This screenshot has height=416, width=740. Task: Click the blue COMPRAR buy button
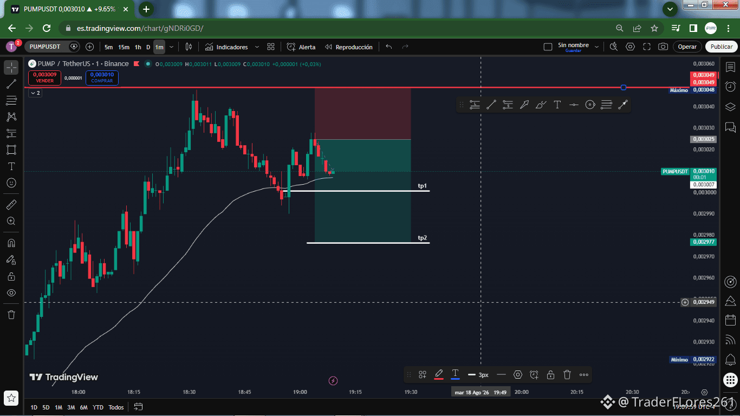[102, 77]
